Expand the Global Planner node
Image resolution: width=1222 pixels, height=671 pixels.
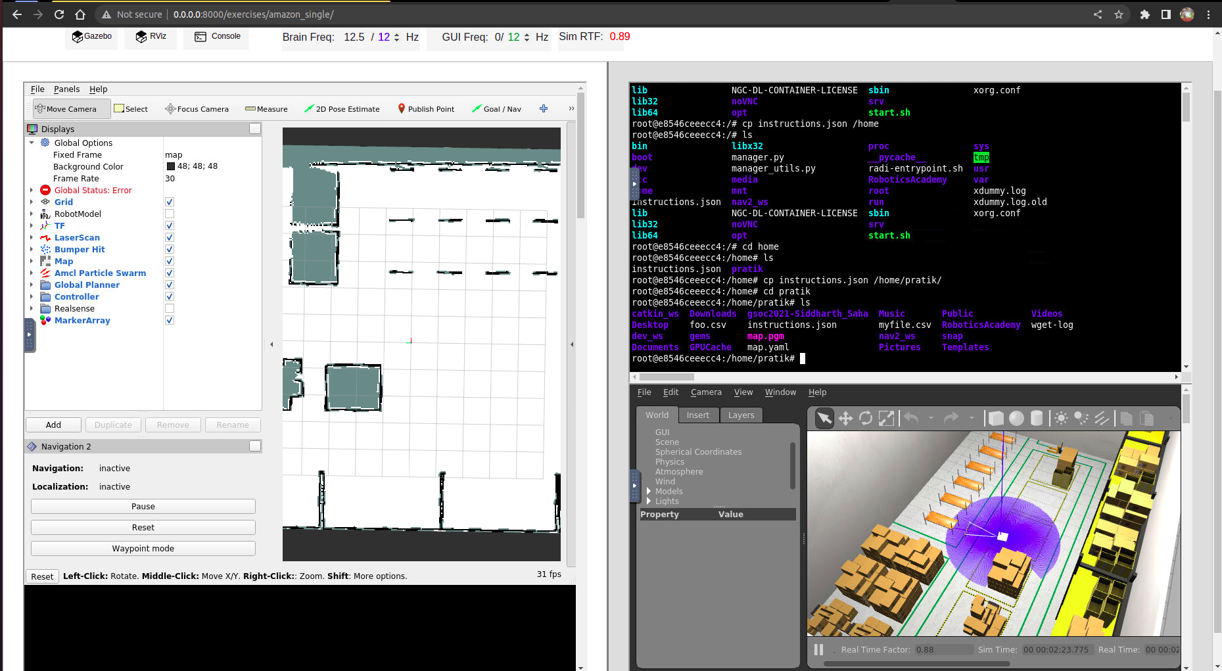[31, 285]
